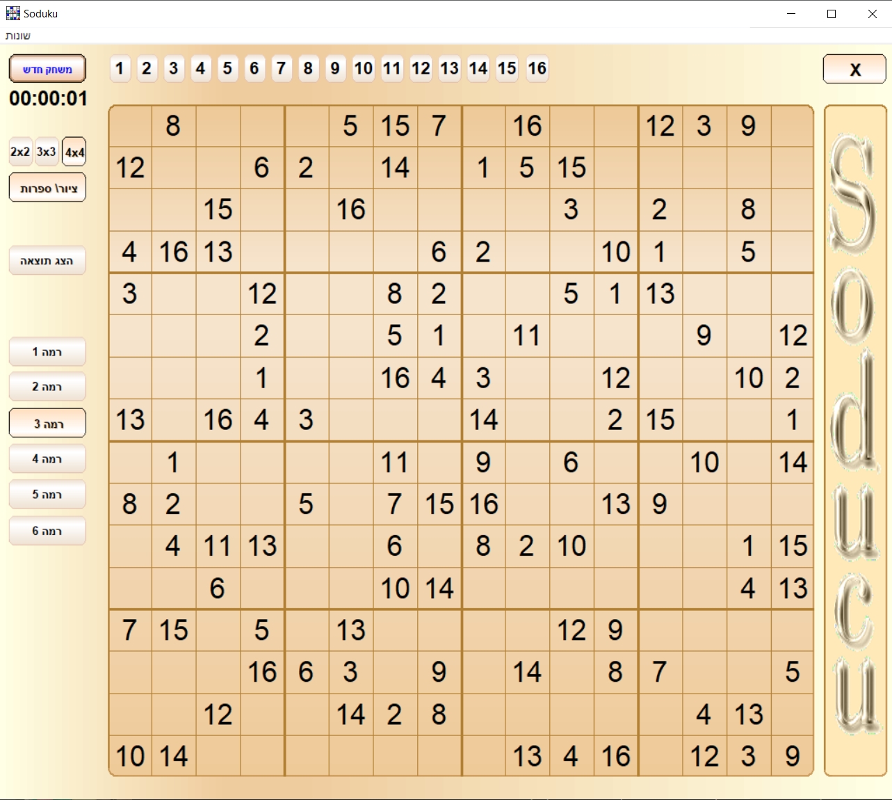Pick number 12 from the number selector row
Screen dimensions: 892x800
[421, 68]
